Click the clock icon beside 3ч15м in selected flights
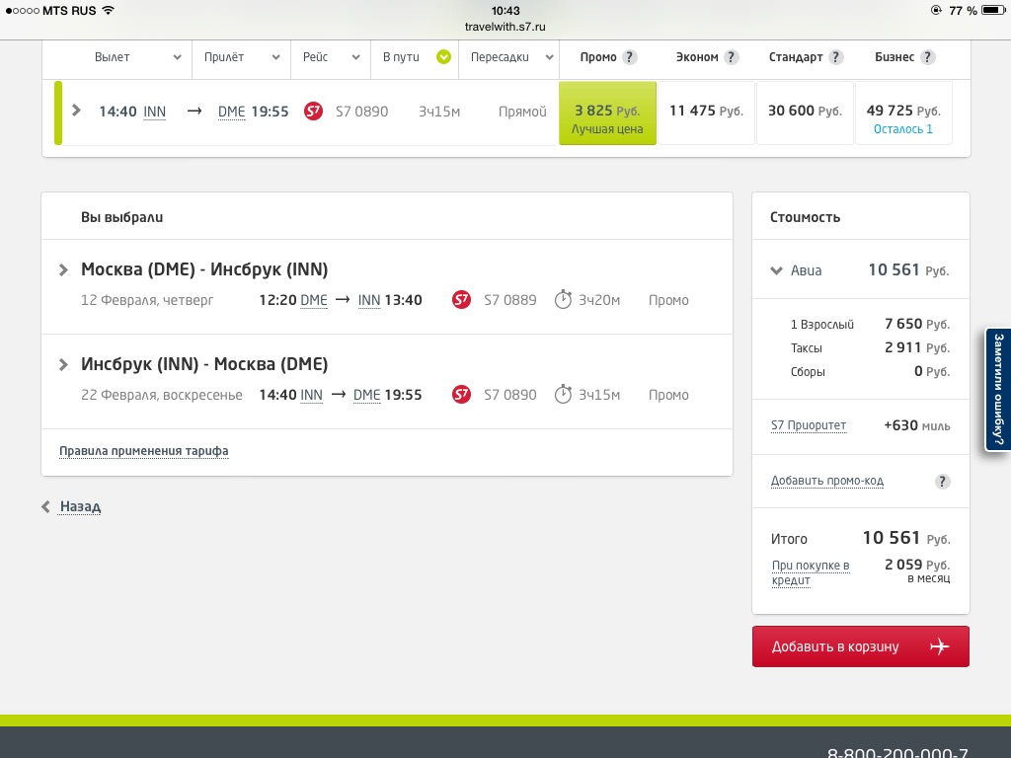Image resolution: width=1011 pixels, height=758 pixels. coord(563,394)
